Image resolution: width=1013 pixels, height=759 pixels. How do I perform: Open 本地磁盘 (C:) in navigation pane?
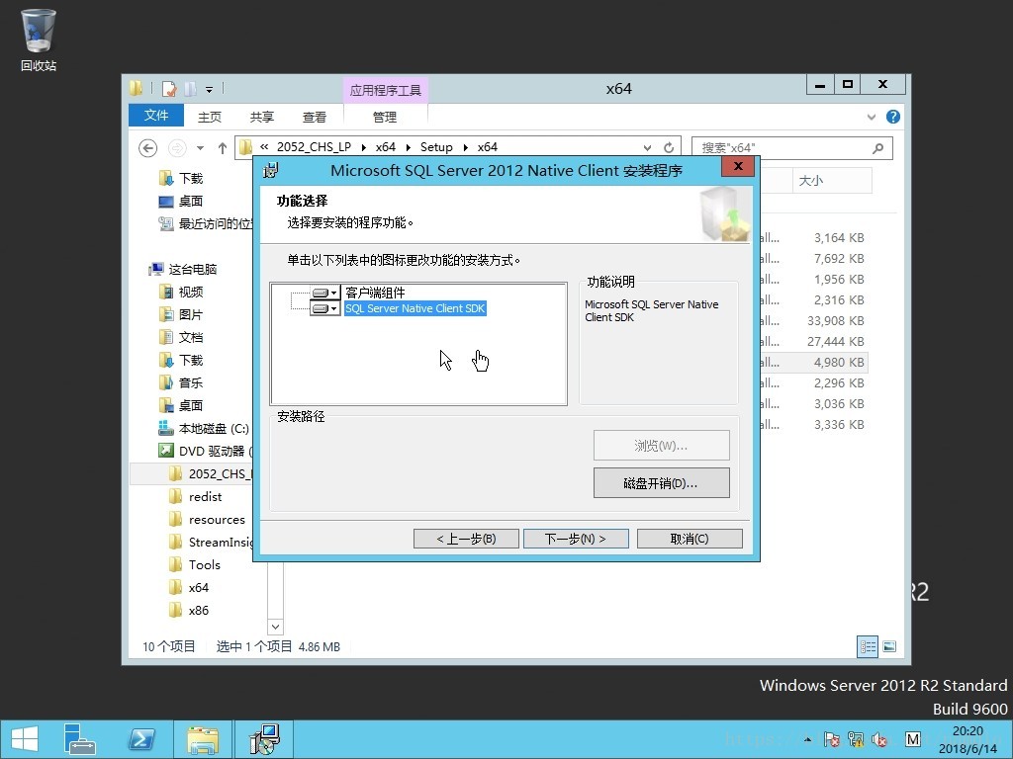204,429
